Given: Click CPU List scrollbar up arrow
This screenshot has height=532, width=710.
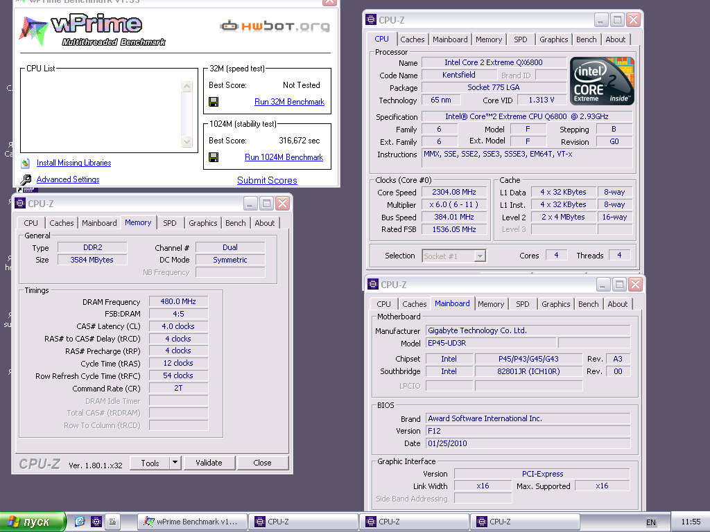Looking at the screenshot, I should [x=187, y=86].
